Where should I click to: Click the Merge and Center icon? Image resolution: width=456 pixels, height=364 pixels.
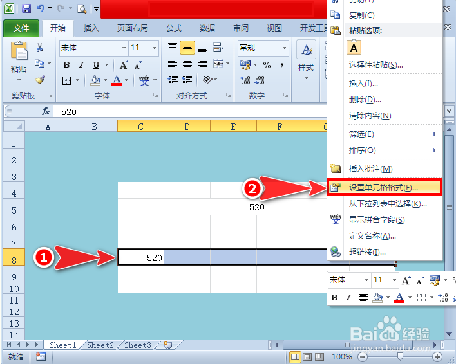tap(218, 64)
